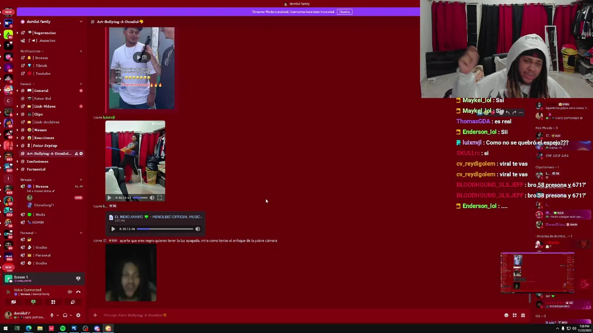593x333 pixels.
Task: Add channel to General category
Action: (81, 84)
